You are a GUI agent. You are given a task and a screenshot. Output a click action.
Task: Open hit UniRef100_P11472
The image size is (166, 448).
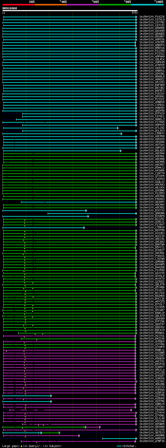click(152, 290)
